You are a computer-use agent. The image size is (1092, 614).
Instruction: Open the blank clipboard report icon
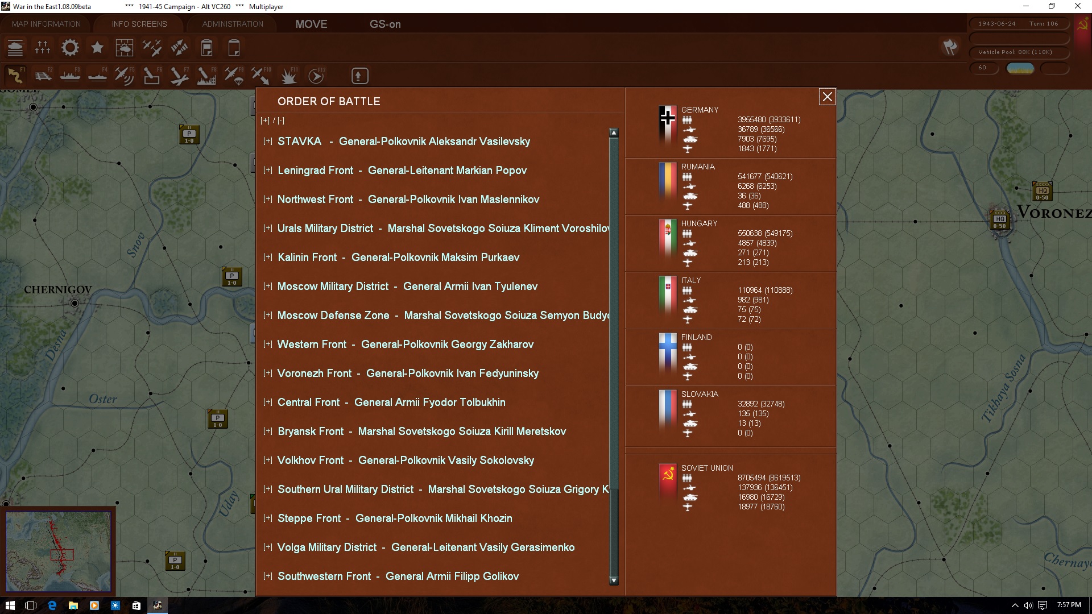pos(234,48)
